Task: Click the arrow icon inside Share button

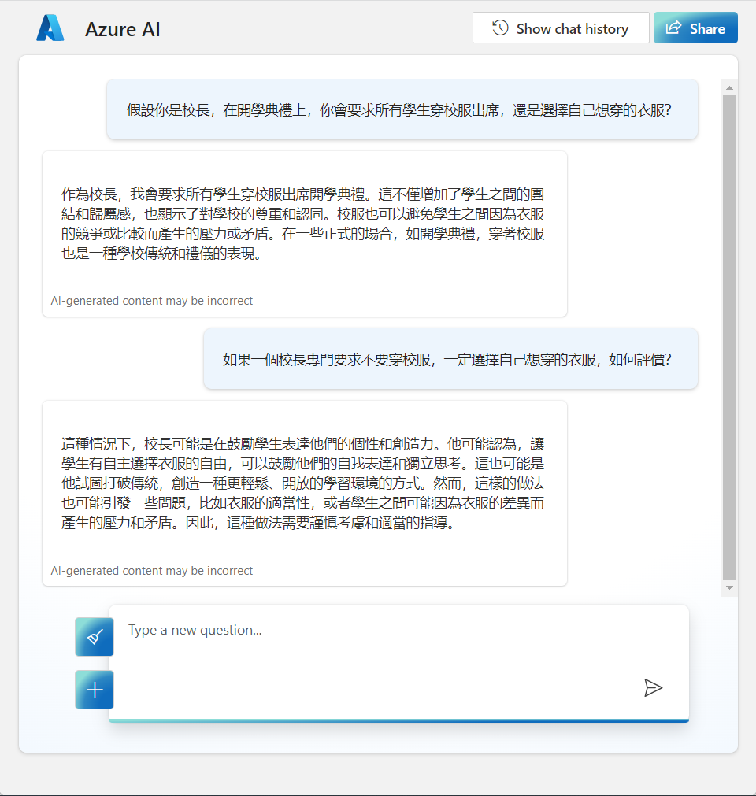Action: tap(673, 28)
